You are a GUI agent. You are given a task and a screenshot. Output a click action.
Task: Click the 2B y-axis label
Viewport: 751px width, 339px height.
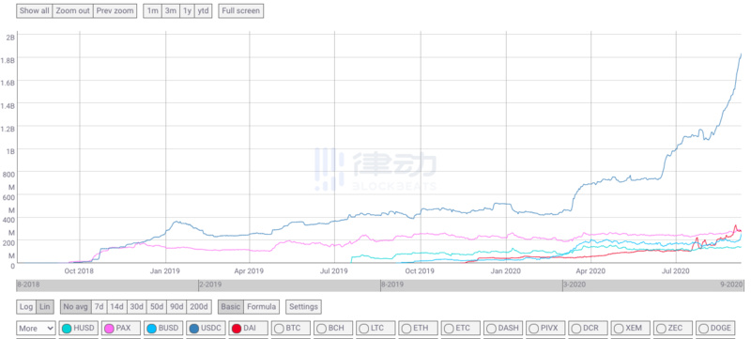tap(10, 38)
